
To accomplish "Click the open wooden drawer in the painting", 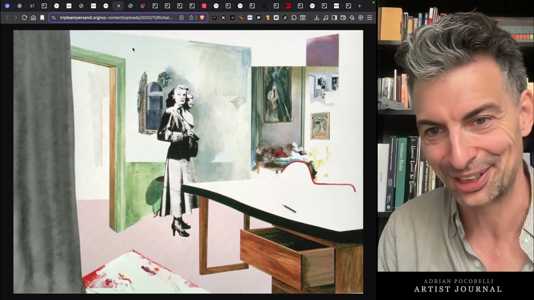I will coord(288,256).
